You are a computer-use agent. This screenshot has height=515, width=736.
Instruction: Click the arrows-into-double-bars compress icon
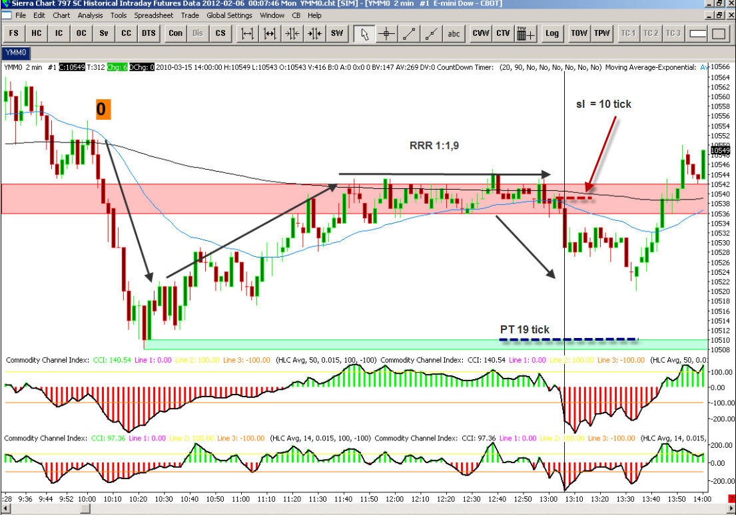pyautogui.click(x=292, y=33)
